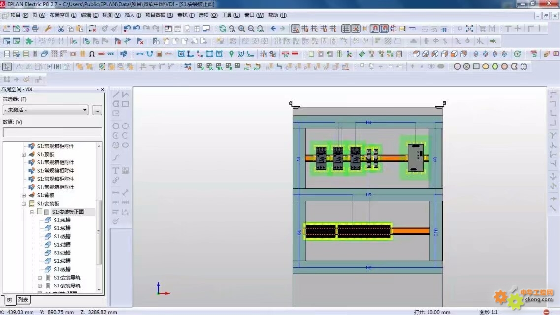
Task: Click the 数值 (V) input field
Action: coord(52,132)
